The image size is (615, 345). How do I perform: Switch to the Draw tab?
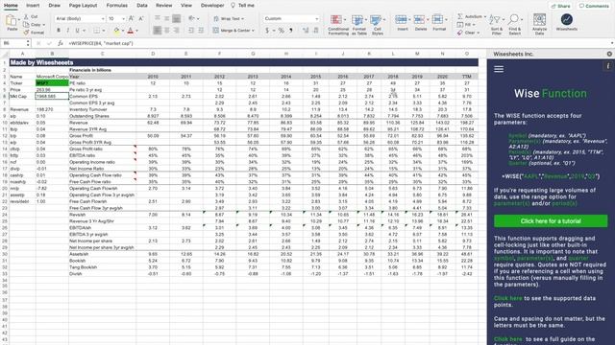(54, 6)
